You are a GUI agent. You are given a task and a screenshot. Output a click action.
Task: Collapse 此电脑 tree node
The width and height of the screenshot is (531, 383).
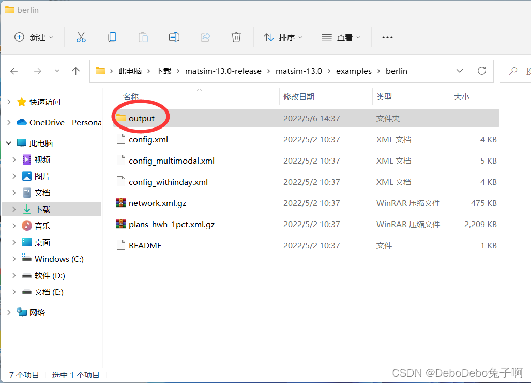9,143
